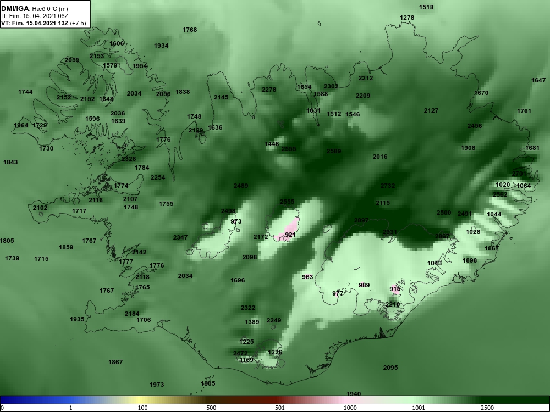Select the value 2589
Image resolution: width=550 pixels, height=412 pixels.
[x=334, y=152]
